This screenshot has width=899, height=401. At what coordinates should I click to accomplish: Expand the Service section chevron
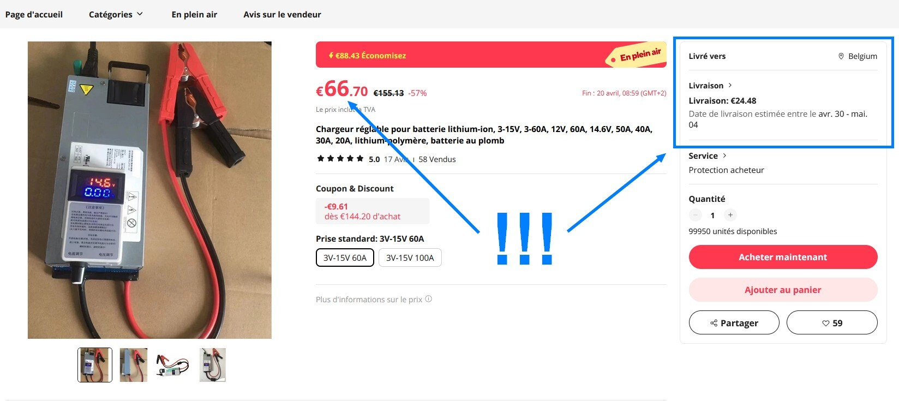(x=724, y=155)
